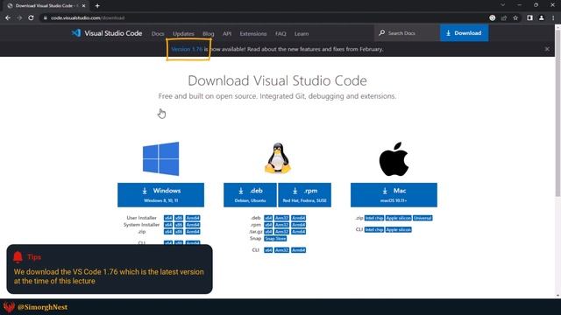Dismiss the version banner with X
561x315 pixels.
tap(547, 49)
